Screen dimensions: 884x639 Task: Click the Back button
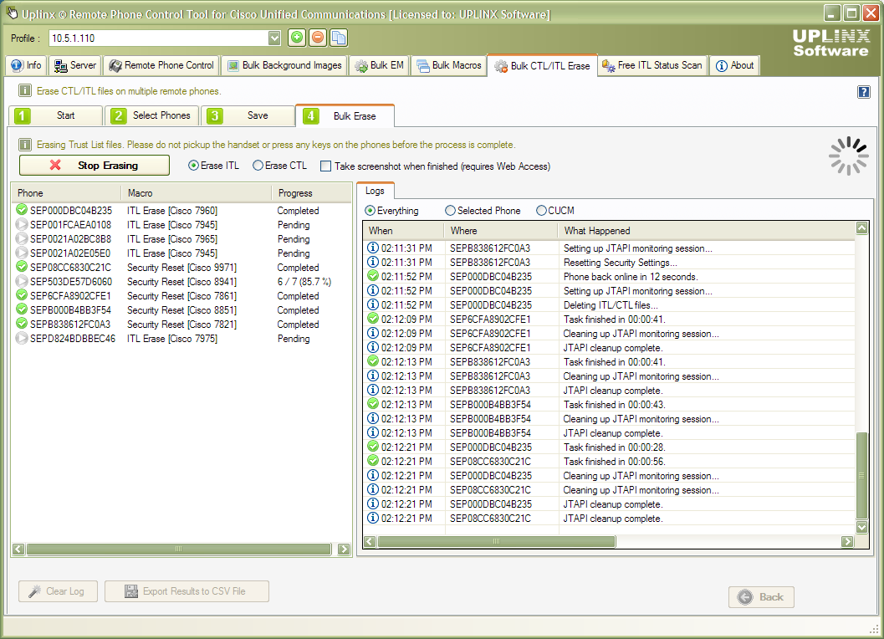tap(759, 596)
